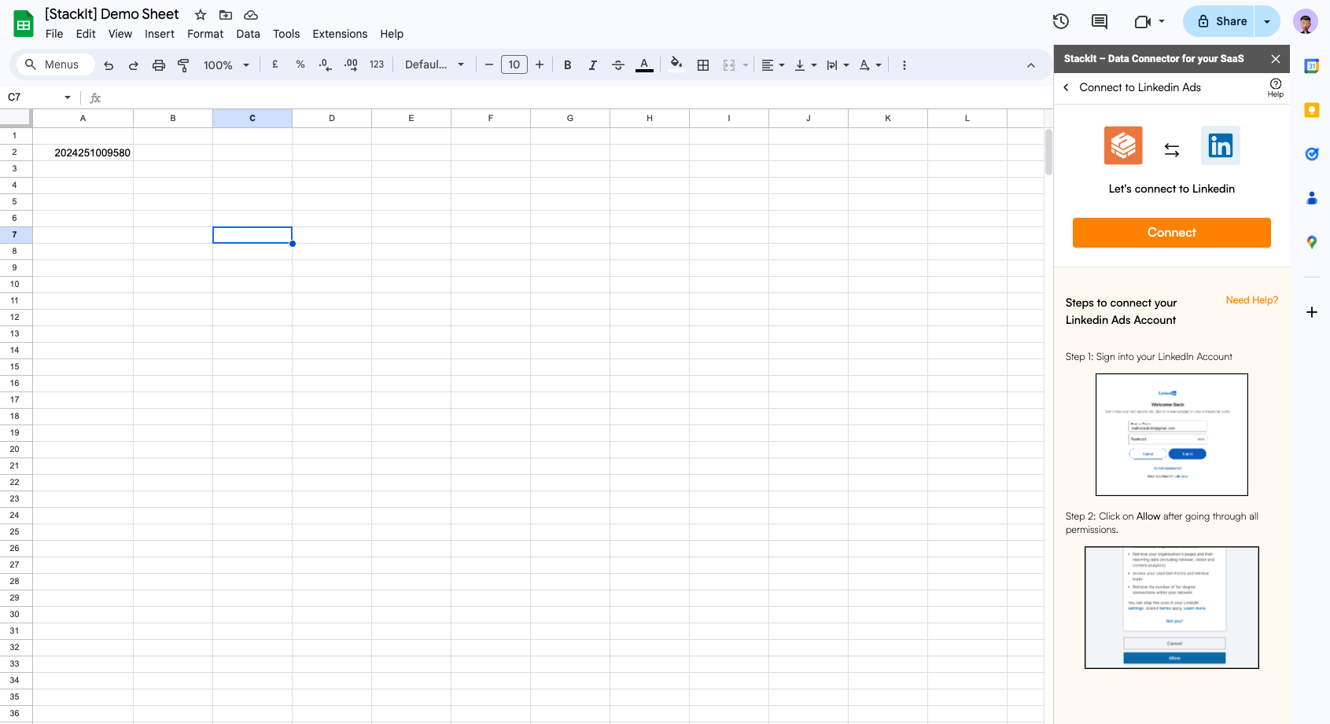Open Google Keep side panel icon
Viewport: 1330px width, 724px height.
click(x=1311, y=110)
